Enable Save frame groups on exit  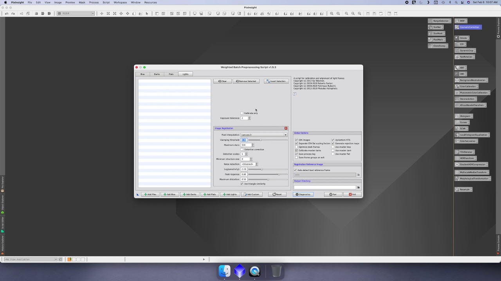pos(296,157)
